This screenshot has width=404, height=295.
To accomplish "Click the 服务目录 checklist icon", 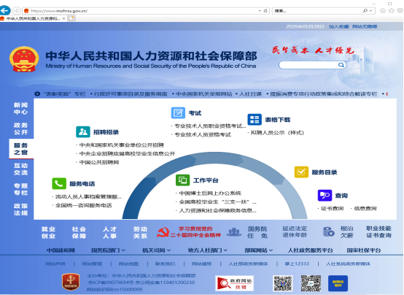I will click(301, 172).
